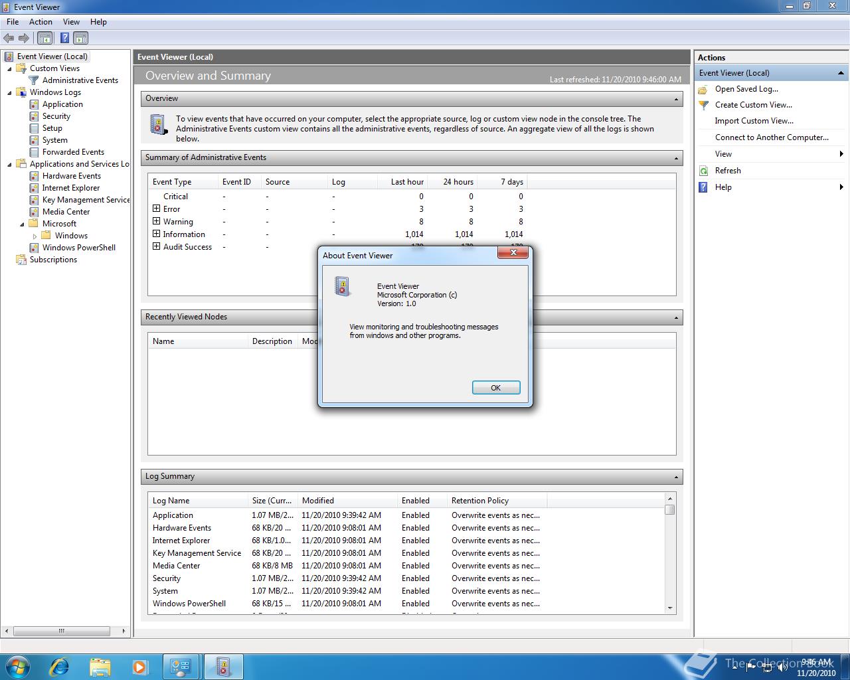The width and height of the screenshot is (850, 680).
Task: Click OK in the About Event Viewer dialog
Action: 495,387
